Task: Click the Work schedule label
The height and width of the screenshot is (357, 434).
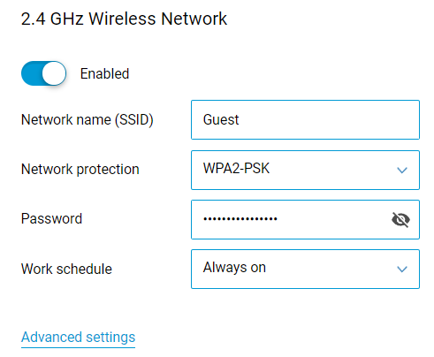Action: coord(66,269)
